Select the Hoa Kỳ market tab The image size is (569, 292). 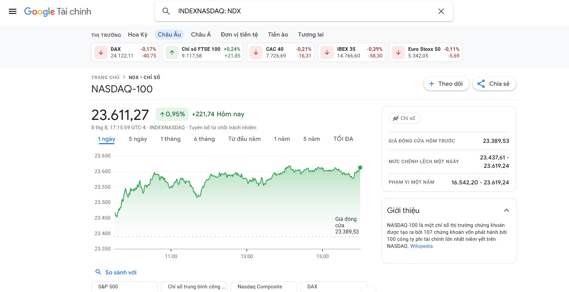pos(138,35)
